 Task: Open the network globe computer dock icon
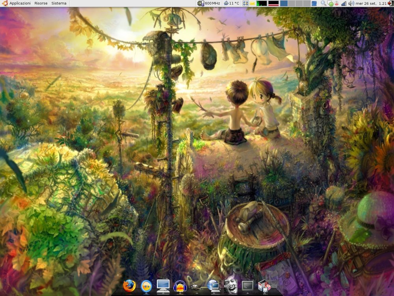(x=213, y=287)
